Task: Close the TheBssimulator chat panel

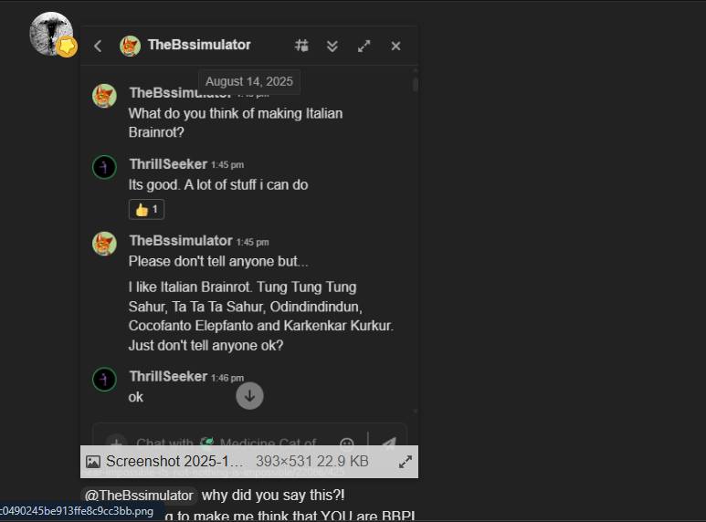Action: (x=395, y=46)
